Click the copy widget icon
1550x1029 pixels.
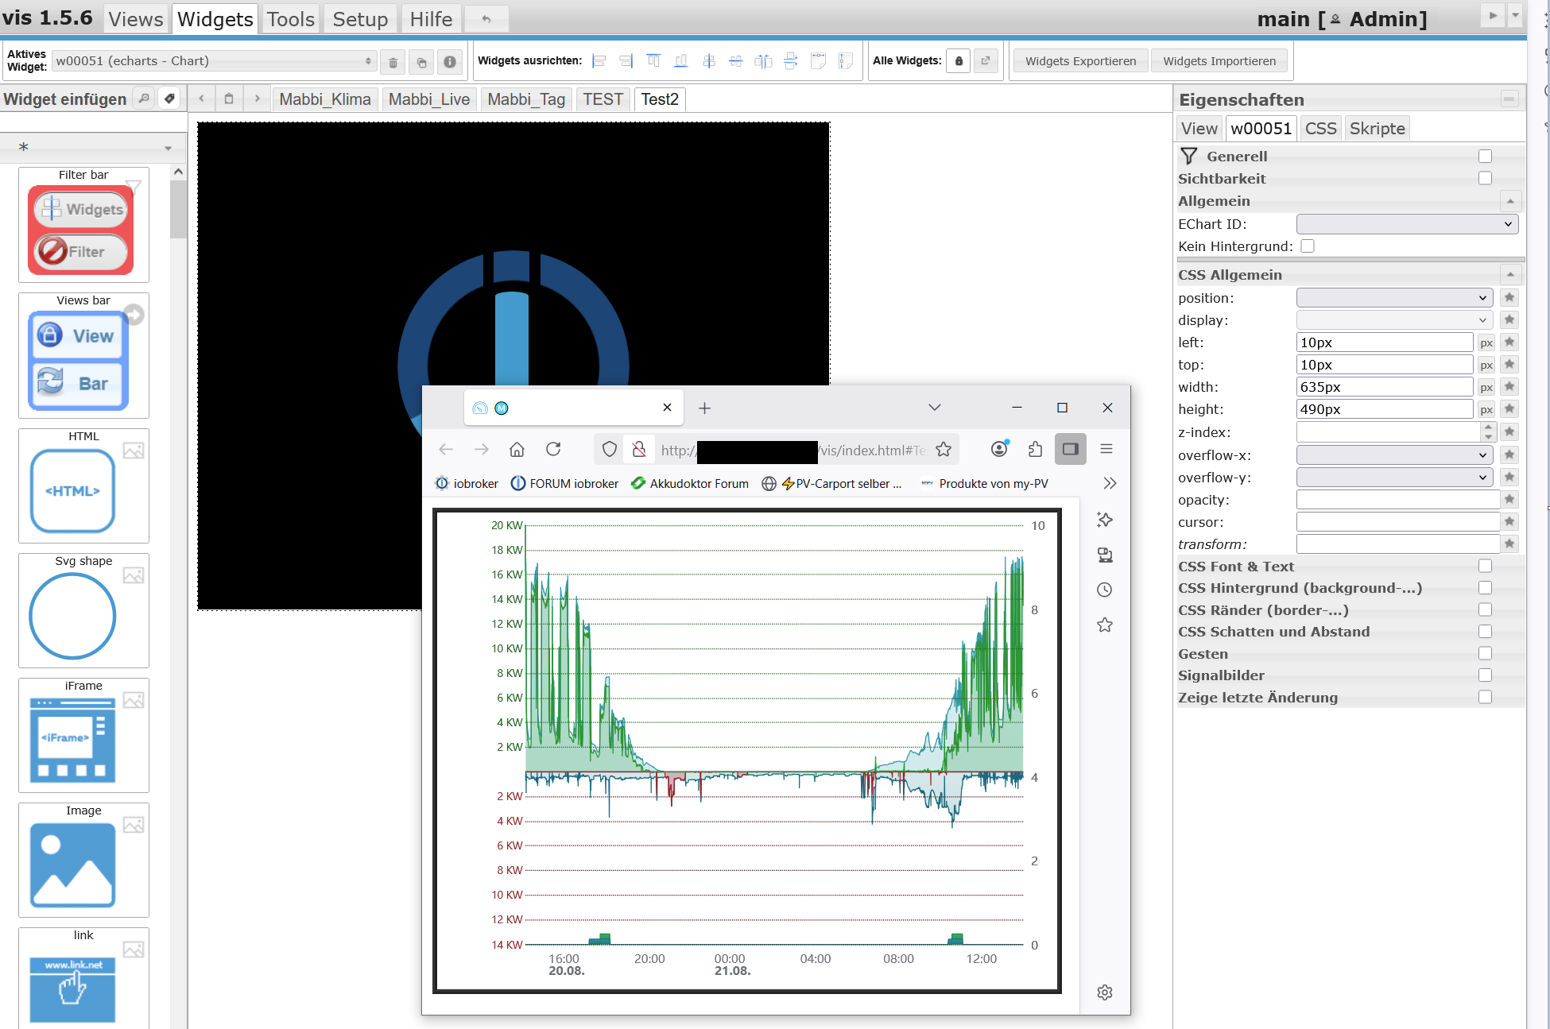pyautogui.click(x=421, y=61)
